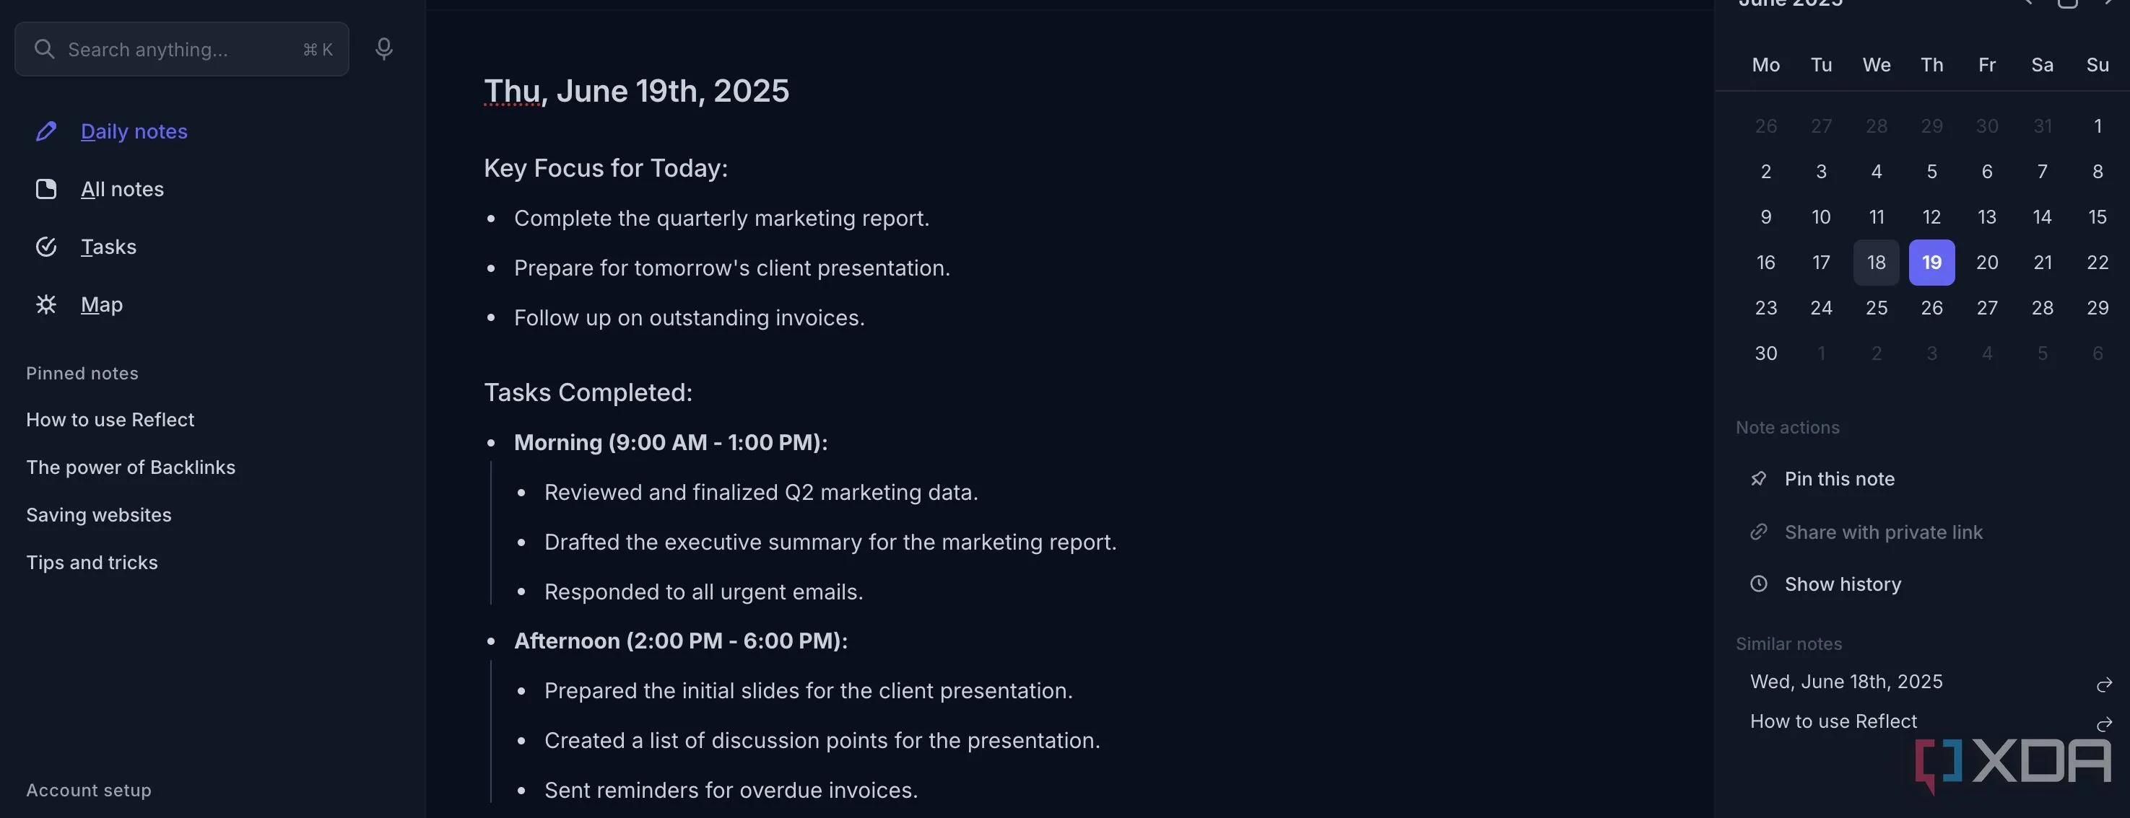Select June 25 in the calendar
Image resolution: width=2130 pixels, height=818 pixels.
click(x=1876, y=308)
